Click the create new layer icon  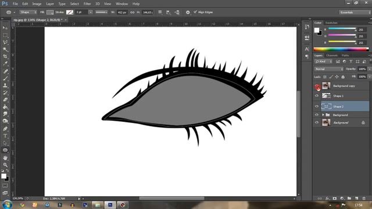356,198
